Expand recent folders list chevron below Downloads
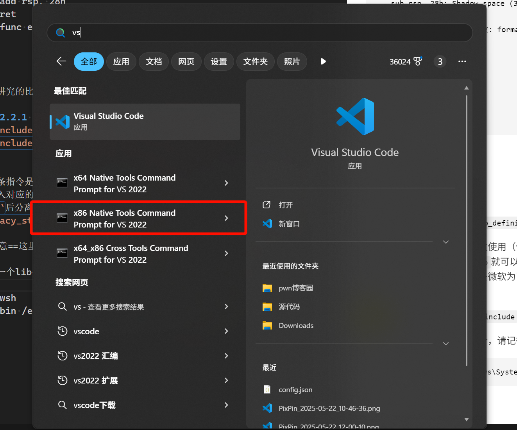Screen dimensions: 517x430 446,344
